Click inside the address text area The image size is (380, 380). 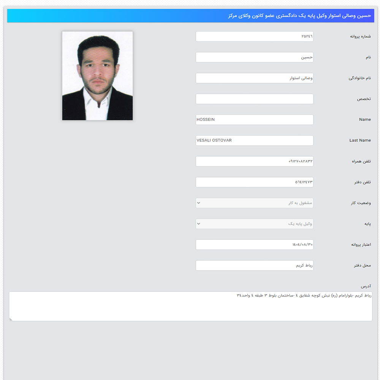pyautogui.click(x=190, y=307)
